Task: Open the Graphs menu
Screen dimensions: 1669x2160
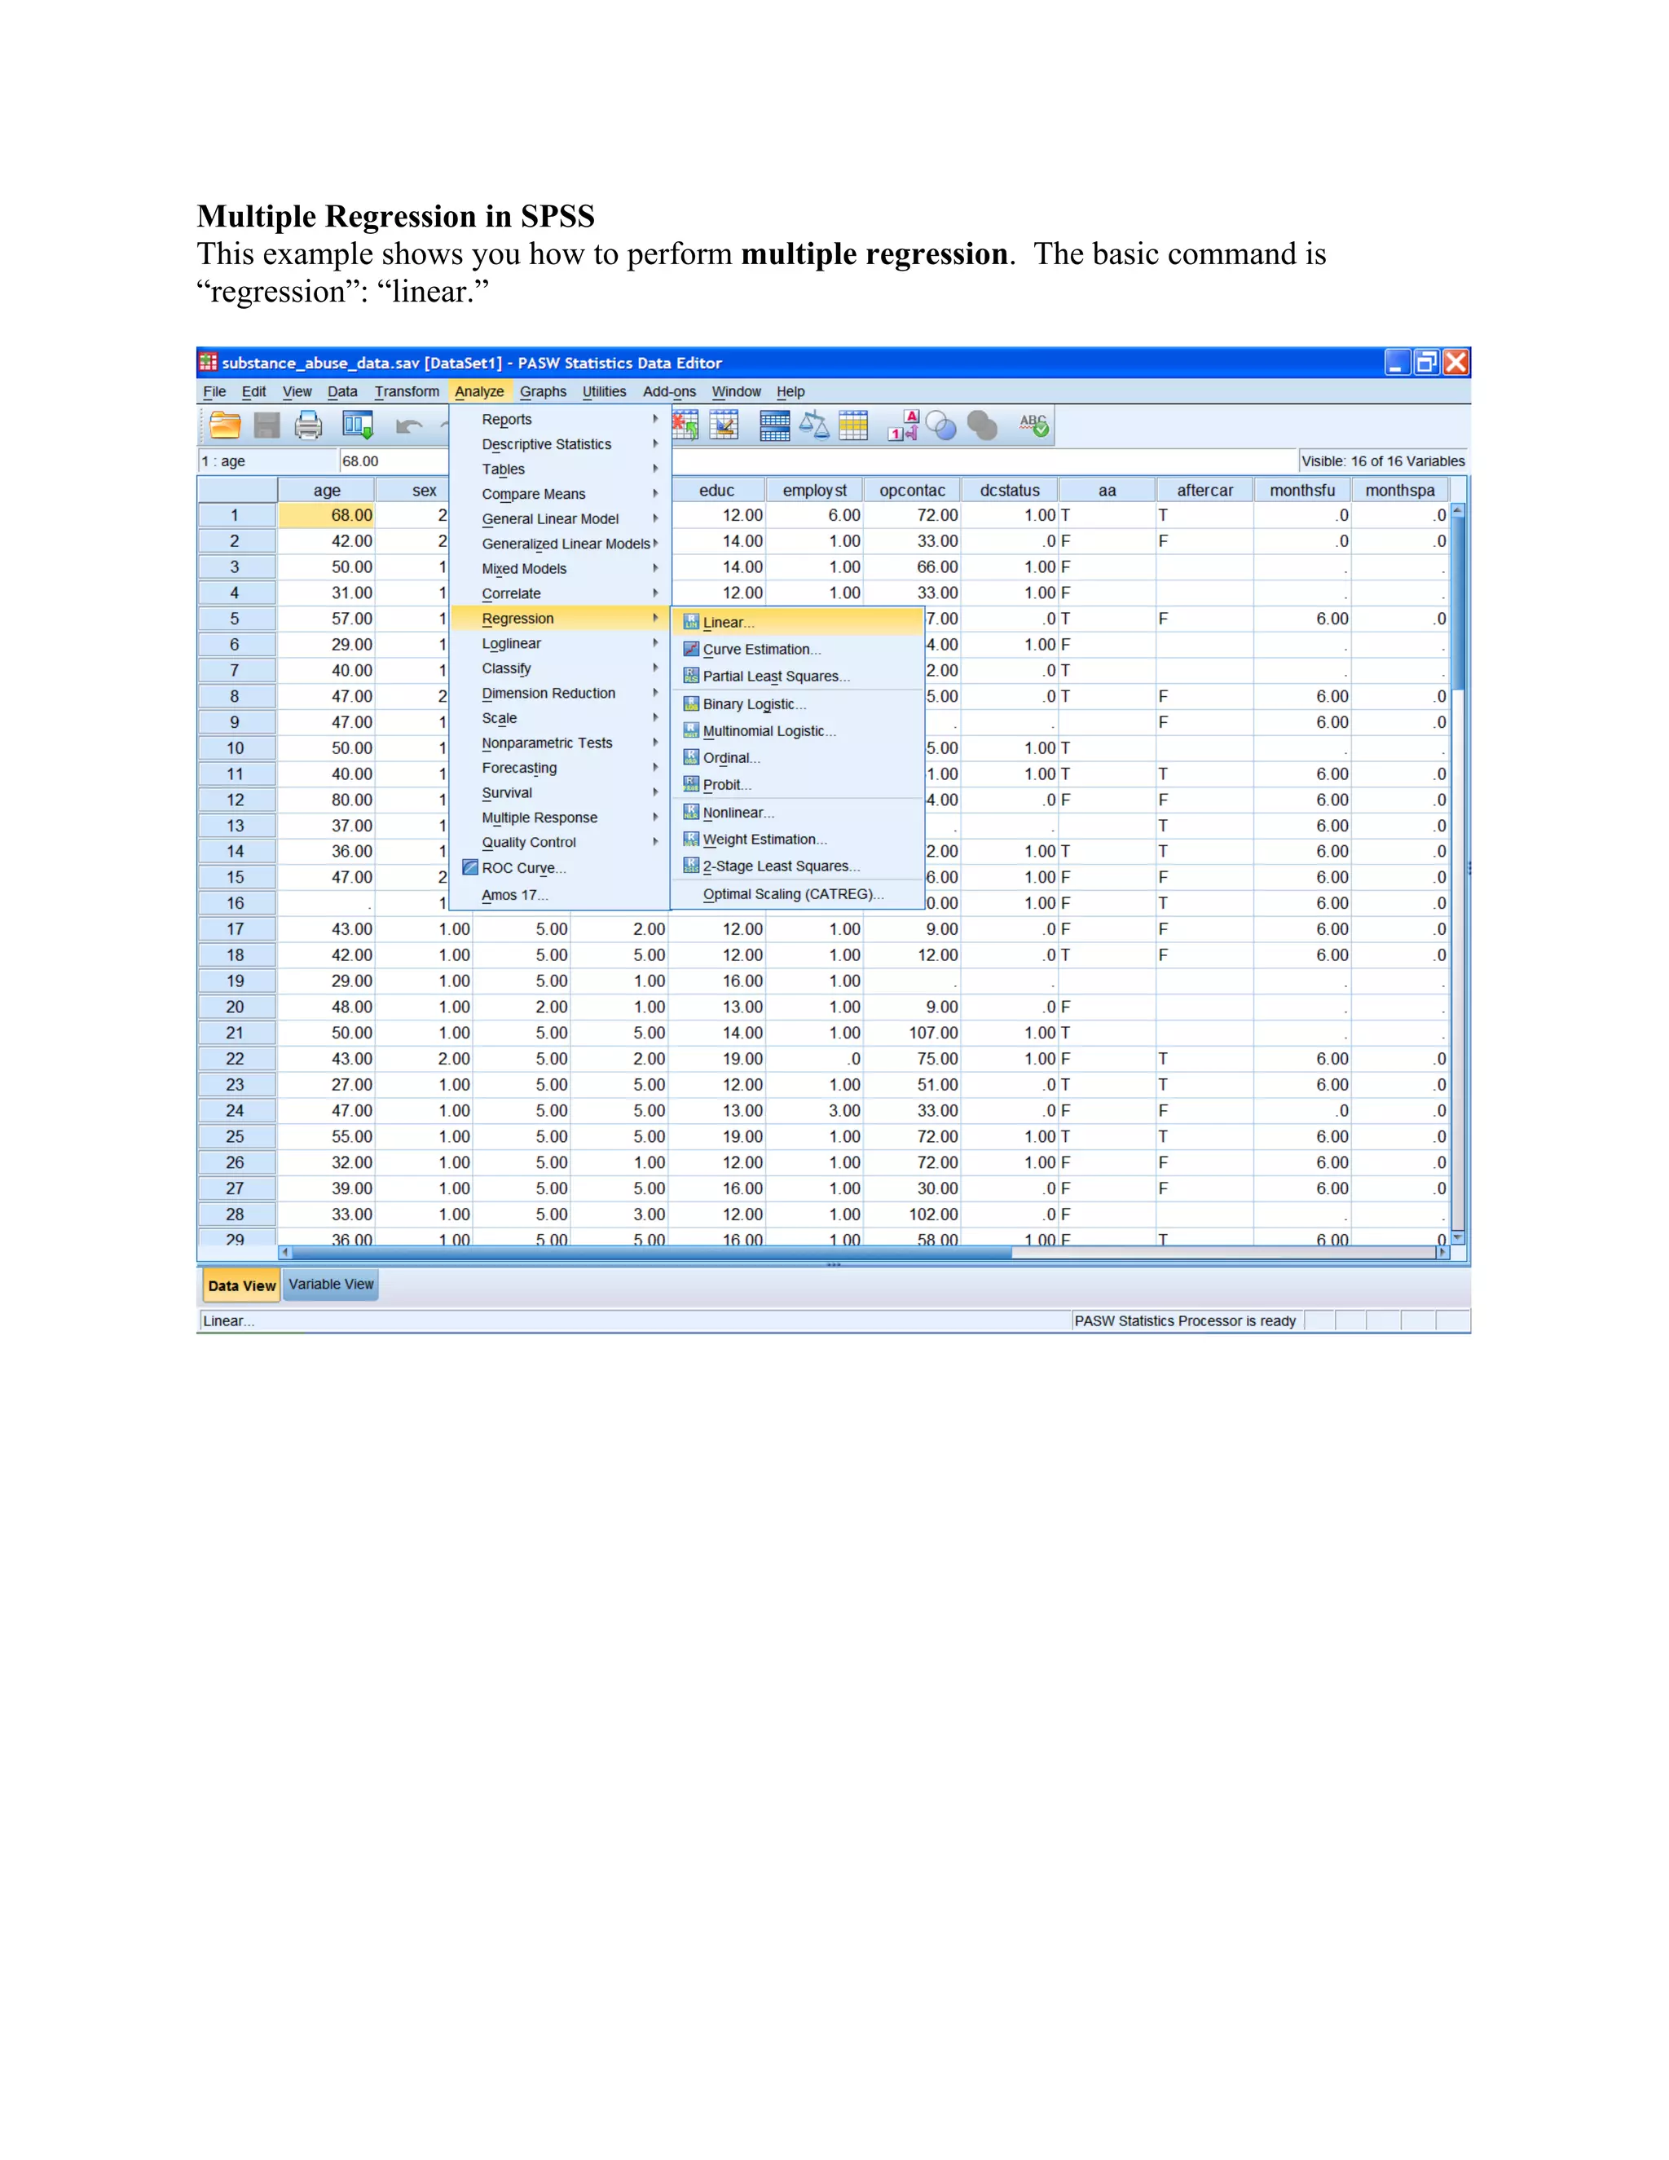Action: (x=543, y=391)
